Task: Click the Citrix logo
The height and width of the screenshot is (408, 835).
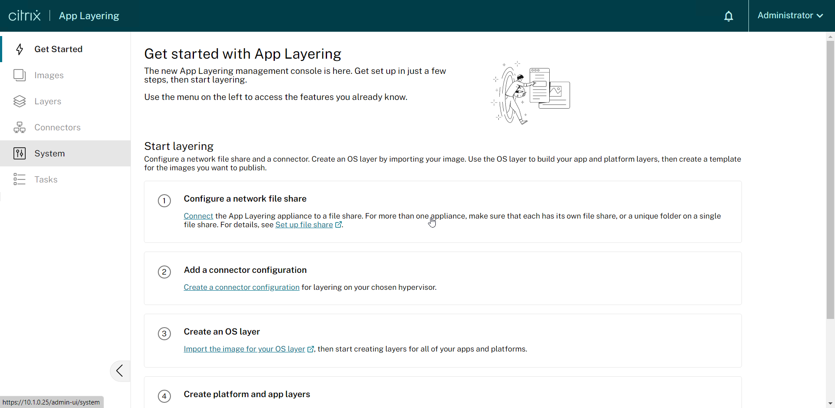Action: click(25, 16)
